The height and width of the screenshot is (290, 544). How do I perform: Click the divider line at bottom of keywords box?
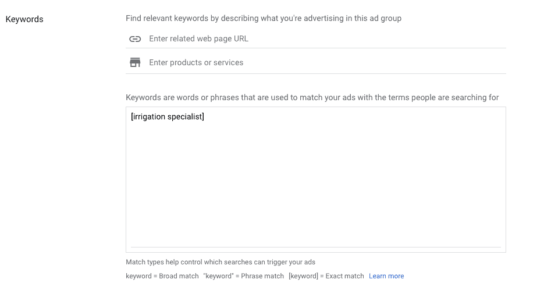(x=316, y=247)
